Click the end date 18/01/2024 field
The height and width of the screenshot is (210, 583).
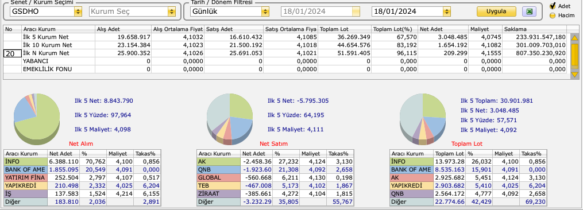pos(407,11)
